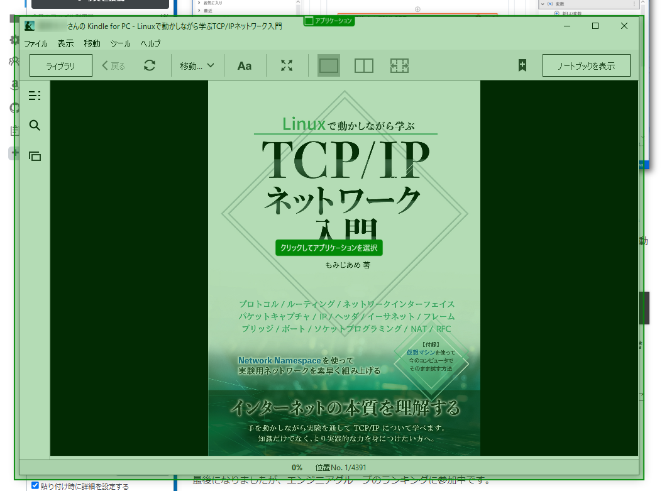Open the ファイル menu

[x=35, y=43]
